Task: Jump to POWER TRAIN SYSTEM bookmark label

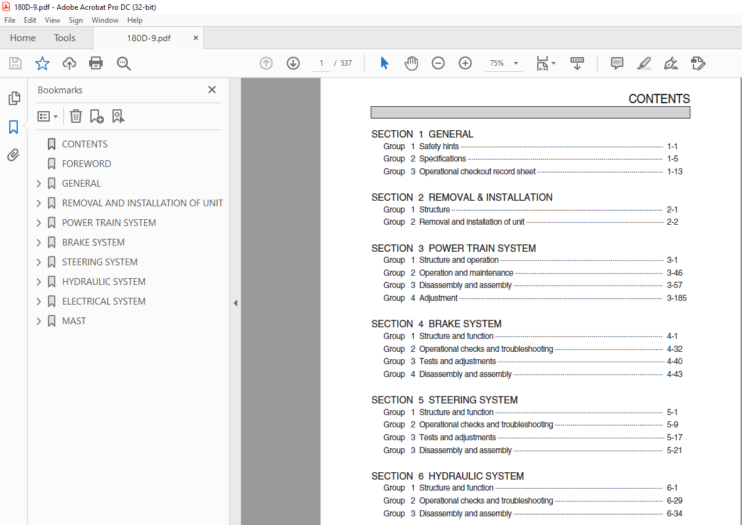Action: (x=109, y=223)
